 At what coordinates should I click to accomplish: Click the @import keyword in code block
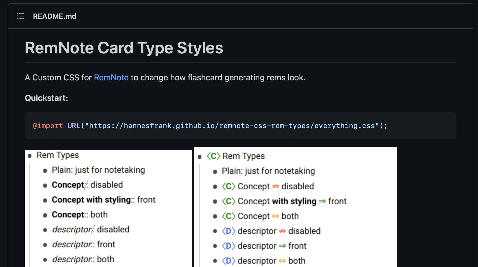pyautogui.click(x=48, y=126)
